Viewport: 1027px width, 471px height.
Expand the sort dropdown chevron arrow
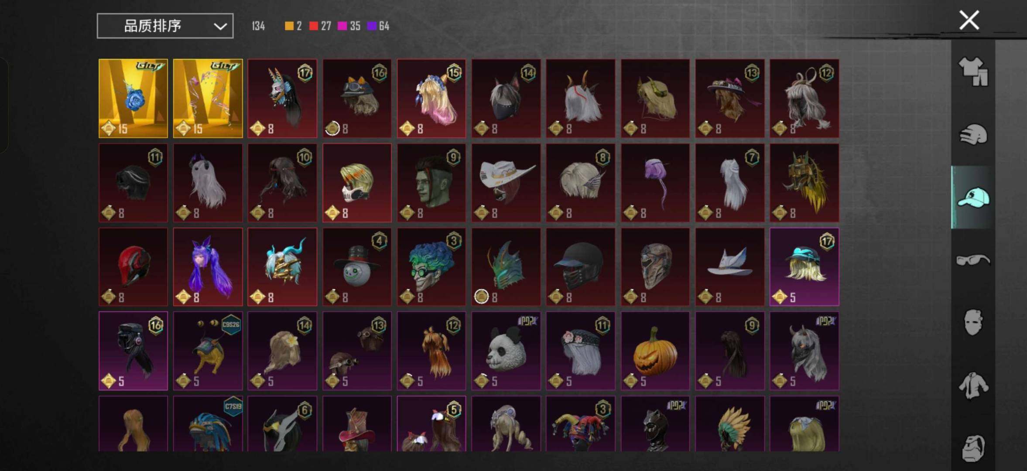click(x=220, y=27)
